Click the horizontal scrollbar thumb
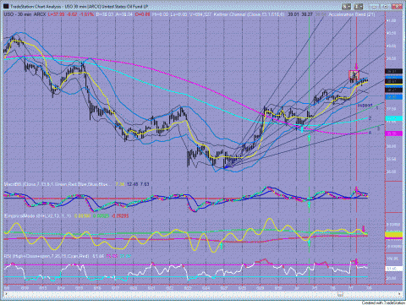 pos(341,294)
